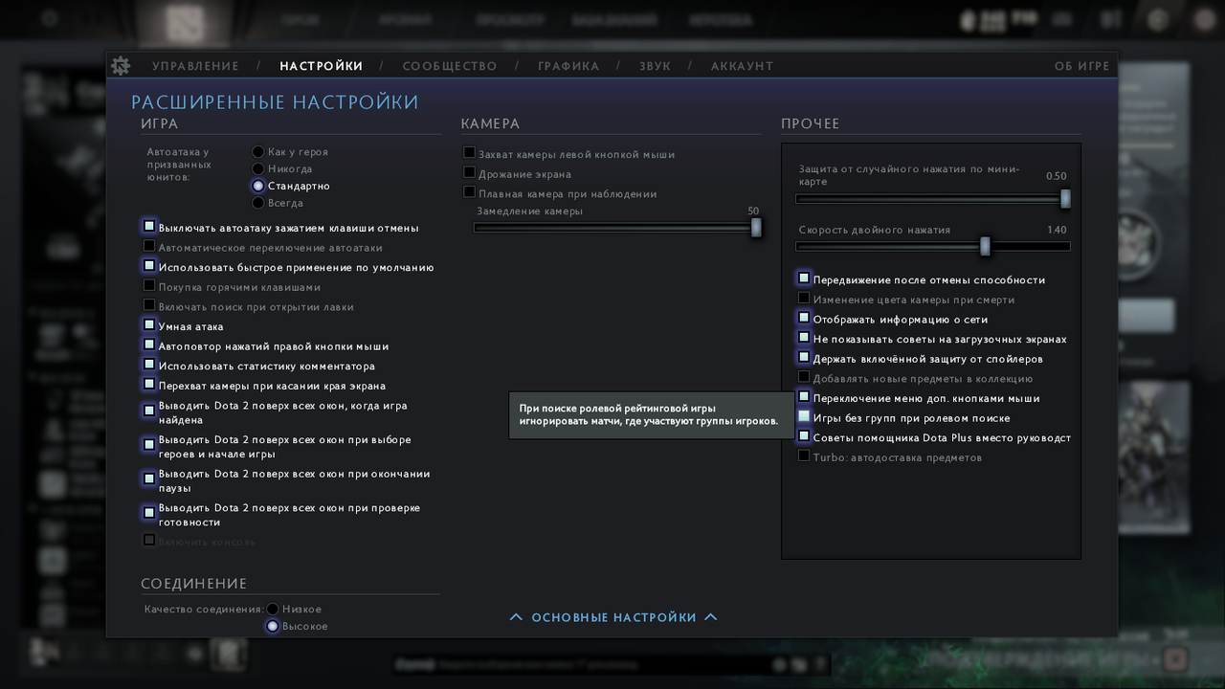1225x689 pixels.
Task: Select 'Высокое' connection quality
Action: (273, 627)
